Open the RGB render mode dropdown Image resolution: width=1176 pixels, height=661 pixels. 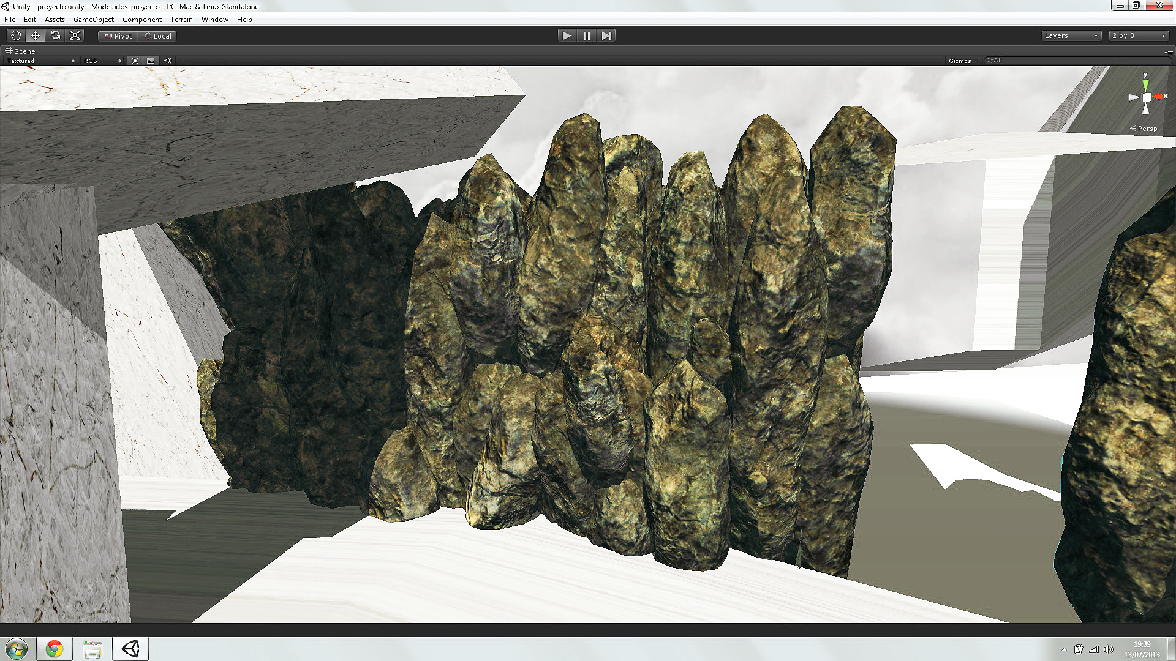tap(102, 61)
